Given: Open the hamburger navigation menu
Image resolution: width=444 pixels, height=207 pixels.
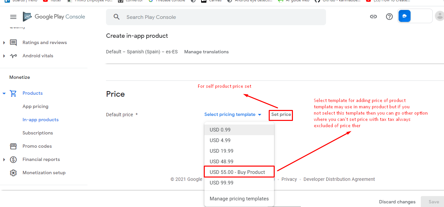Looking at the screenshot, I should 13,17.
